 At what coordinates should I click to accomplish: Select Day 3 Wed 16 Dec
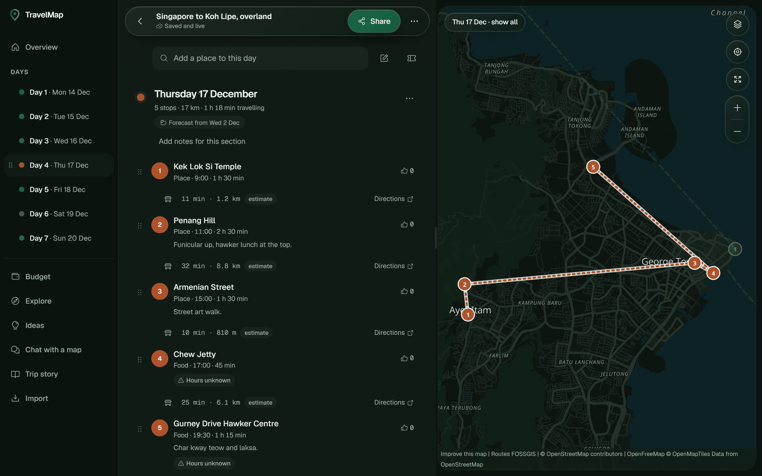59,141
